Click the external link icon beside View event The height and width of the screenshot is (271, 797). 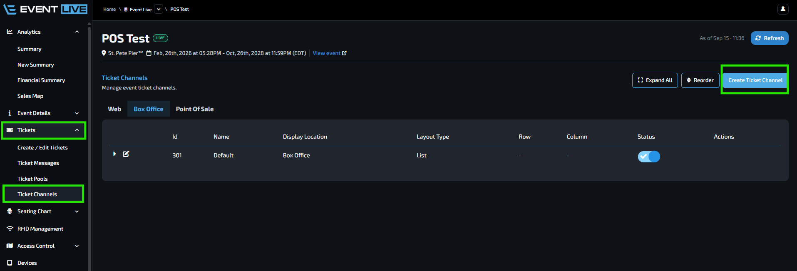point(344,53)
